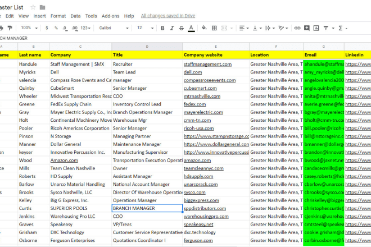Image resolution: width=371 pixels, height=247 pixels.
Task: Click the merge cells icon
Action: [224, 28]
